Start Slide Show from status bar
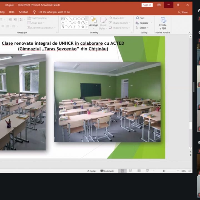Viewport: 200px width, 200px height. (147, 171)
